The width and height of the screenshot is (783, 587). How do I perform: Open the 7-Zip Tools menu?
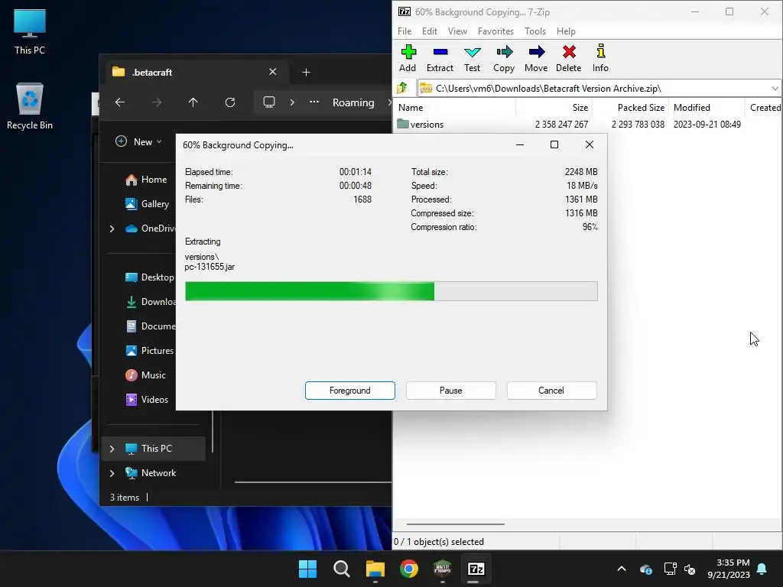tap(534, 31)
